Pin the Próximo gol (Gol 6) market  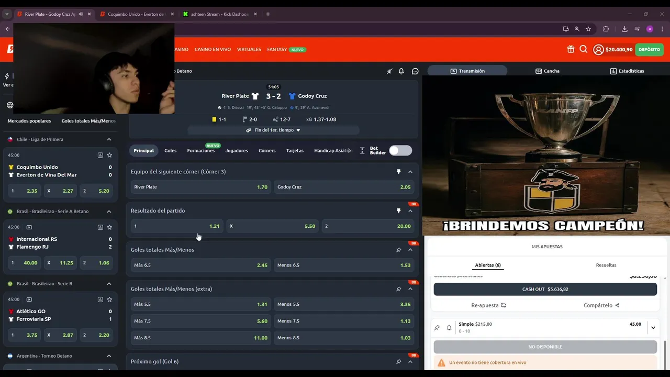coord(398,361)
